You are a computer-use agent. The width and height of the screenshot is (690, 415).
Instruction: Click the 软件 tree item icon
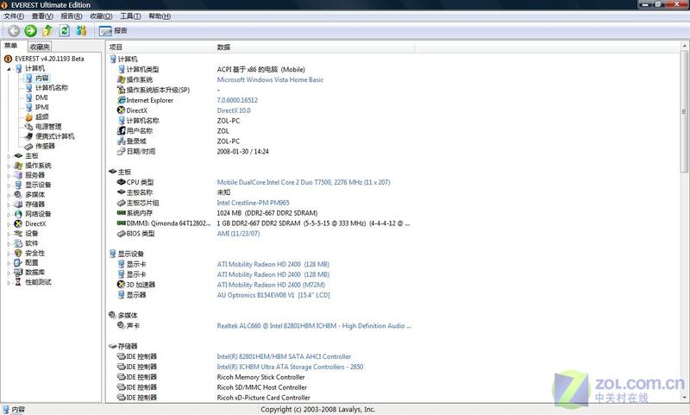pyautogui.click(x=18, y=243)
